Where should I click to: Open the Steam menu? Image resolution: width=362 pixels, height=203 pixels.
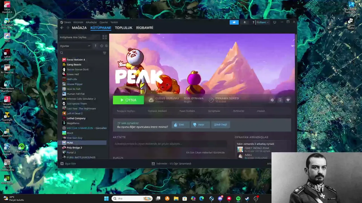click(67, 22)
